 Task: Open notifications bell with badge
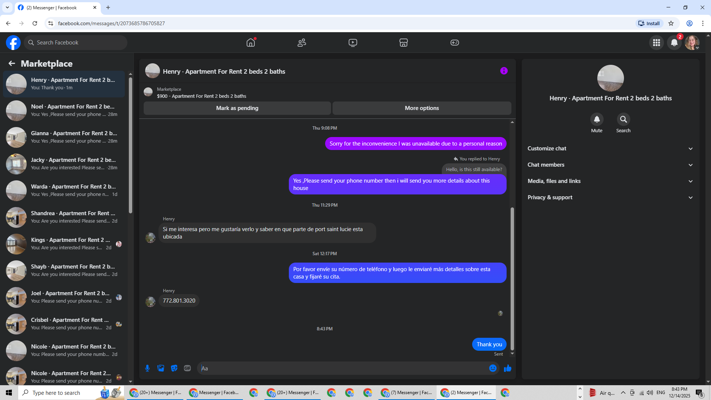pos(674,43)
